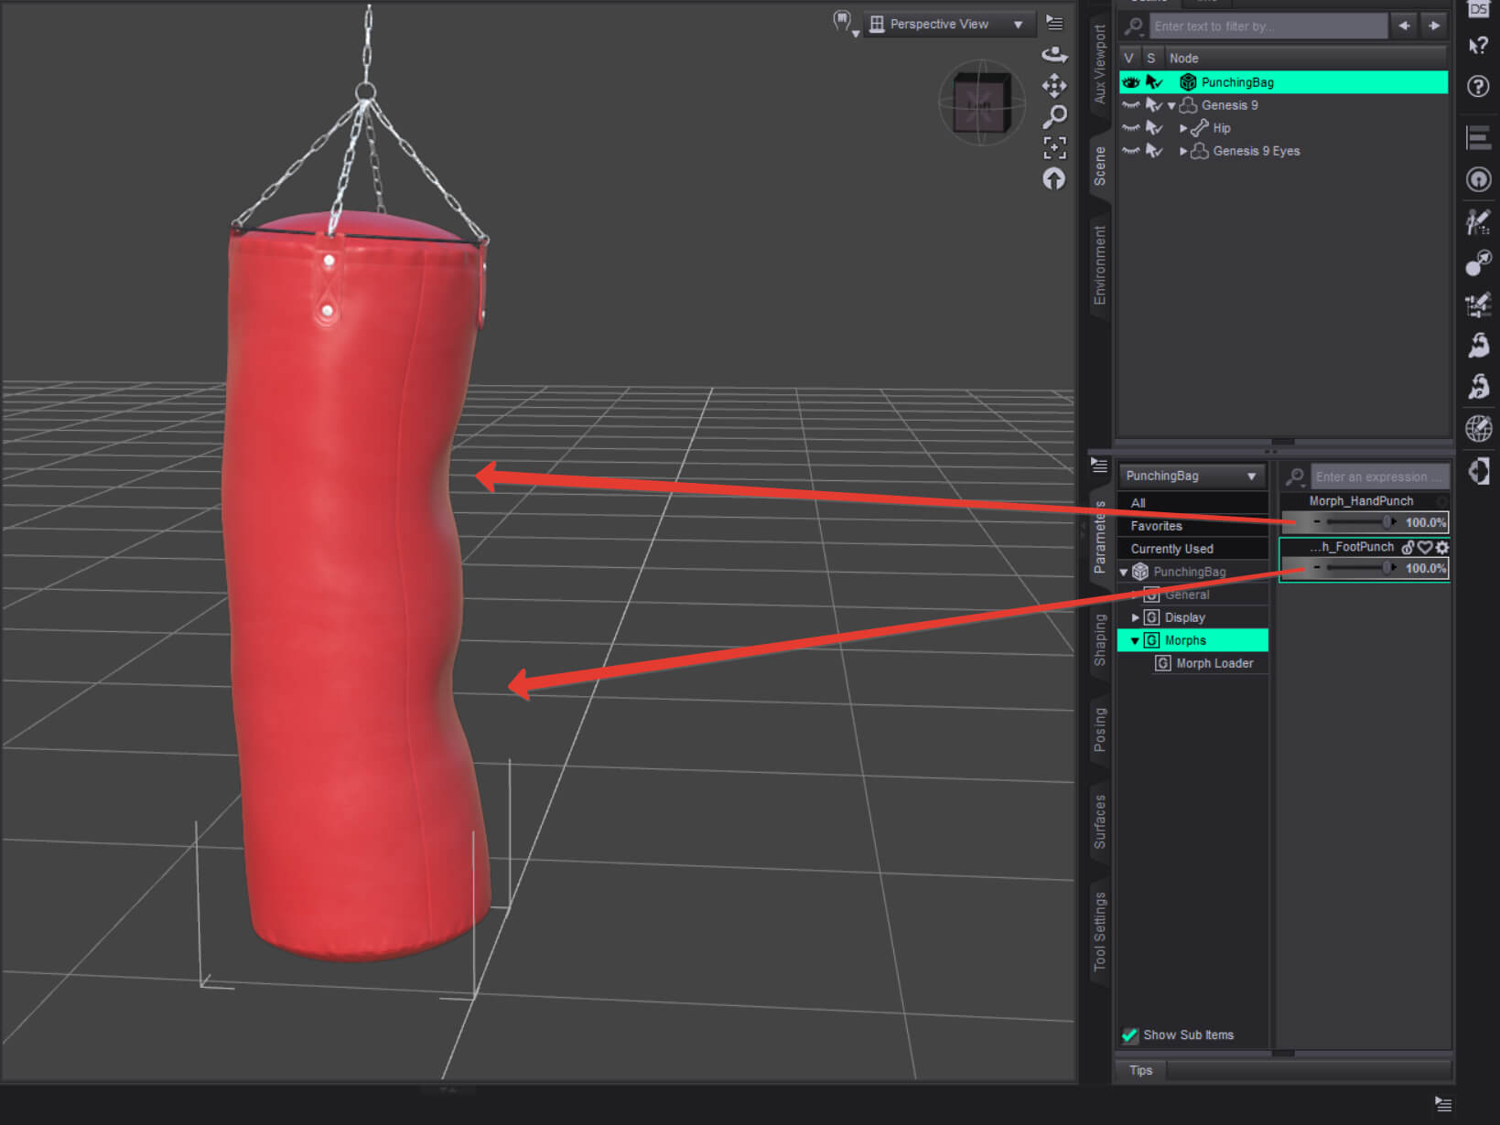The width and height of the screenshot is (1500, 1125).
Task: Expand the Genesis 9 Eyes node
Action: coord(1183,152)
